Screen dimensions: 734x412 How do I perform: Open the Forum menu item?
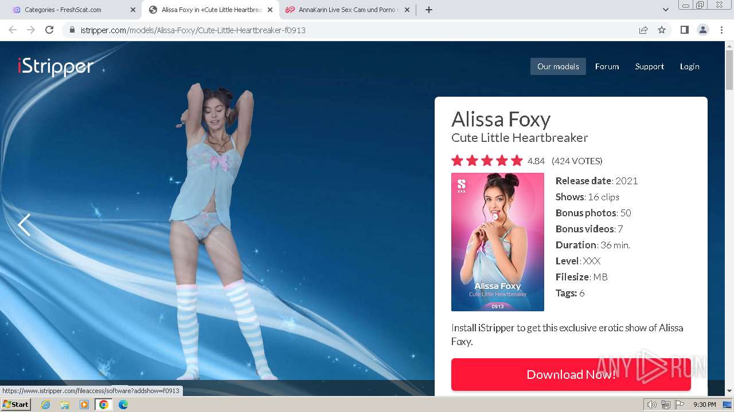[x=607, y=66]
